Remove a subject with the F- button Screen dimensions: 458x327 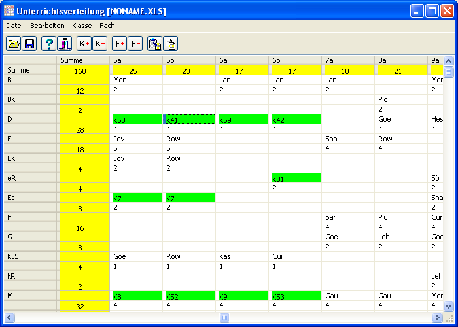coord(135,44)
